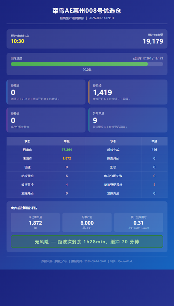Open the 待拣货 card
Screen dimensions: 174x306
(46, 92)
